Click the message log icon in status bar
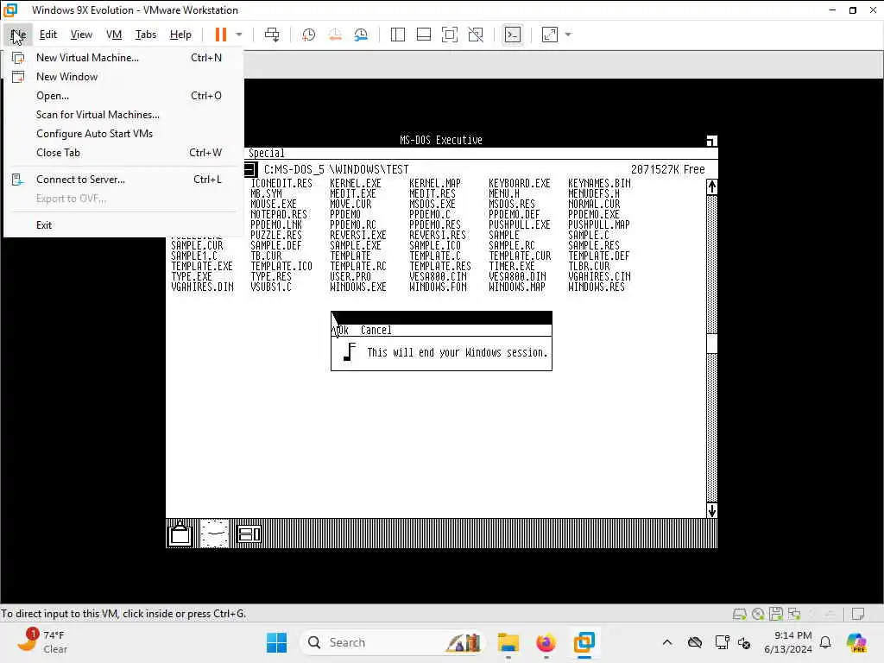884x663 pixels. 858,614
